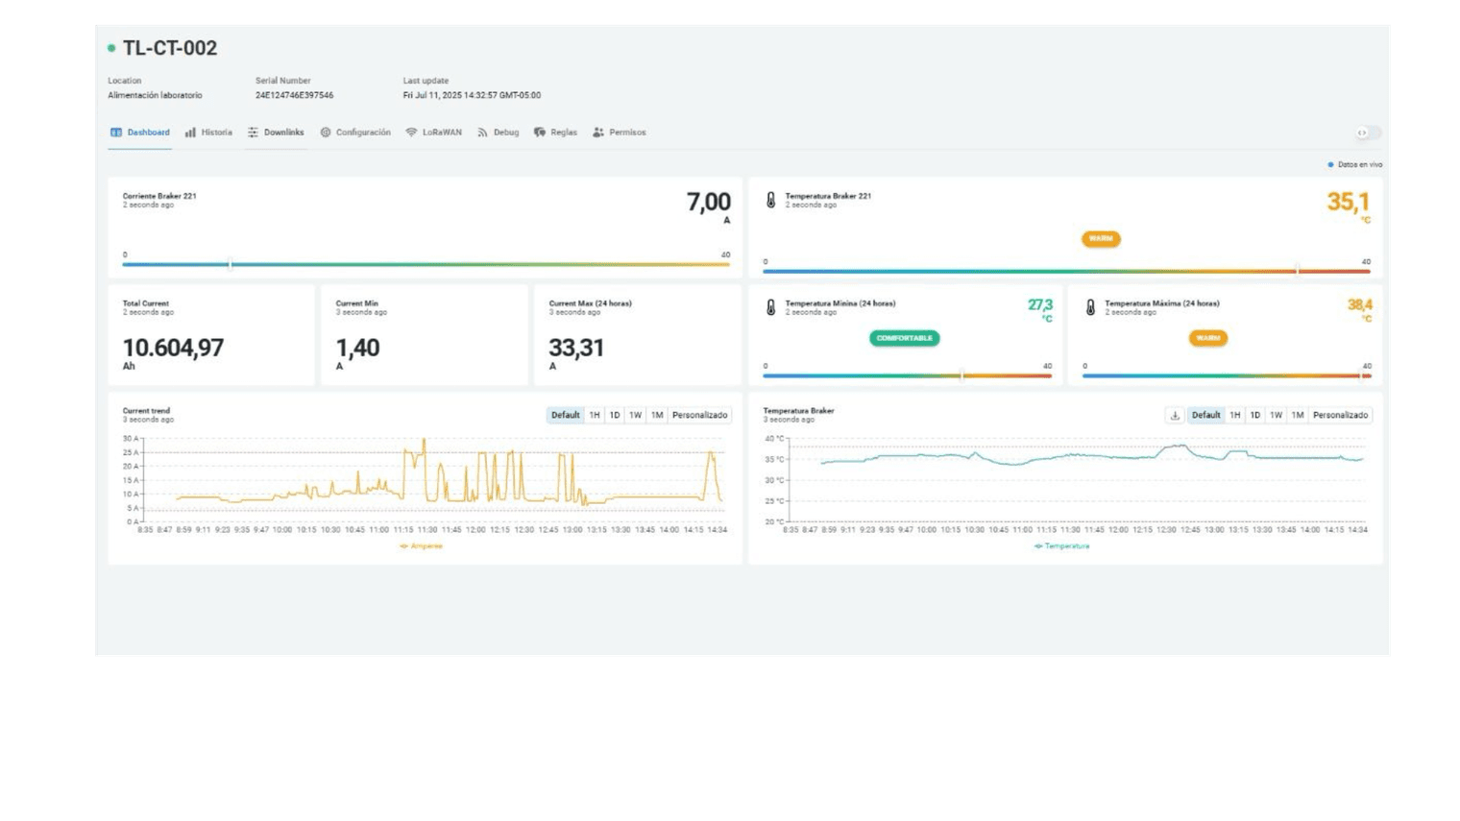This screenshot has height=821, width=1460.
Task: Click the Corriente Braker 221 gauge bar
Action: point(426,264)
